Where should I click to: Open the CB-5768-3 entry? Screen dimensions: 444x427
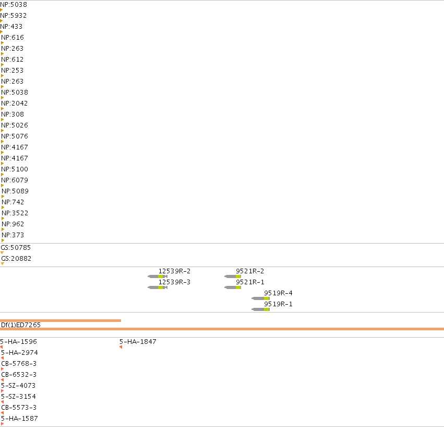19,364
